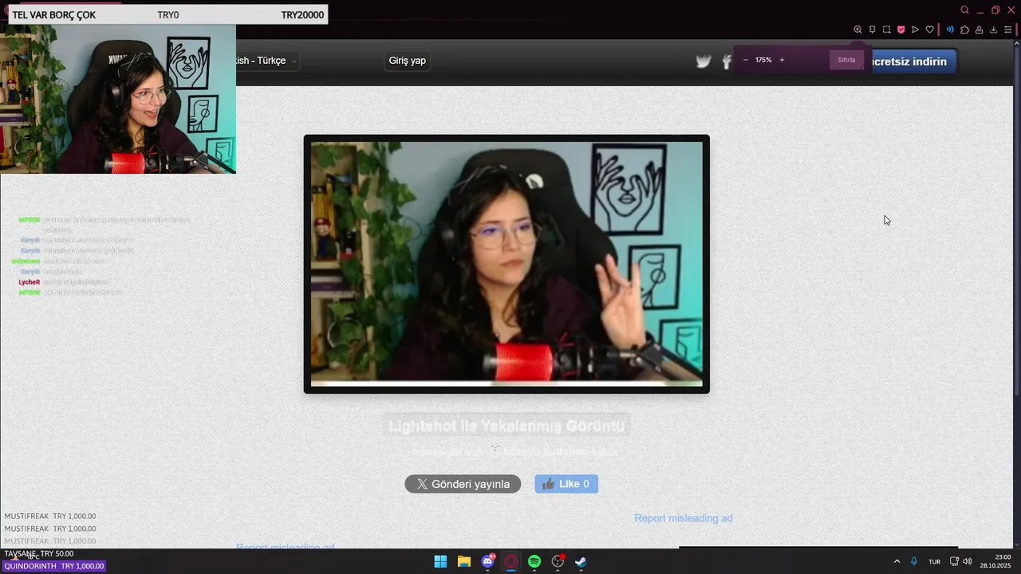Open Steam from the taskbar

(581, 561)
